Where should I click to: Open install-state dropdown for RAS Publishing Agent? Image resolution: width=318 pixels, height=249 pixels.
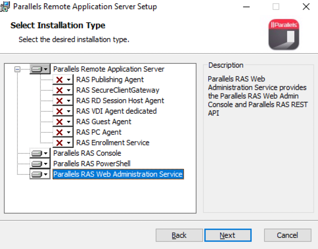point(63,80)
